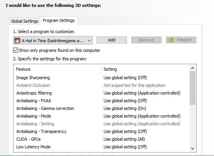Screen dimensions: 214x156
Task: Open CUDA - GPUs setting value (All)
Action: [124, 139]
